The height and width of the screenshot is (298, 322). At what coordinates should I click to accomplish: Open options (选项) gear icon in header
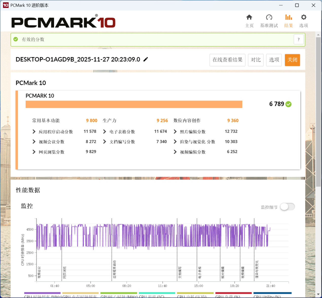pos(303,17)
